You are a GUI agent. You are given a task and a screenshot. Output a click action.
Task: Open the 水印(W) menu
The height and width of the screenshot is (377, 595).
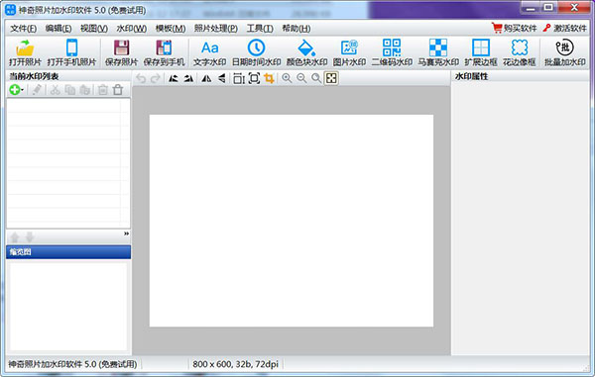[131, 29]
